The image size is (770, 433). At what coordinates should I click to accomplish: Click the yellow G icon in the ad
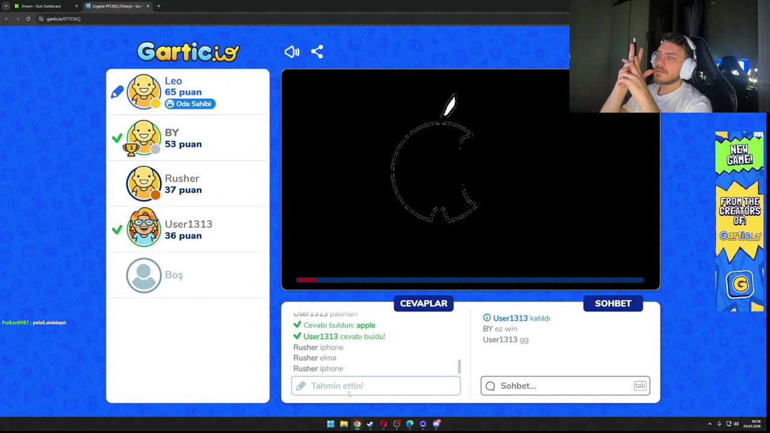pyautogui.click(x=740, y=285)
